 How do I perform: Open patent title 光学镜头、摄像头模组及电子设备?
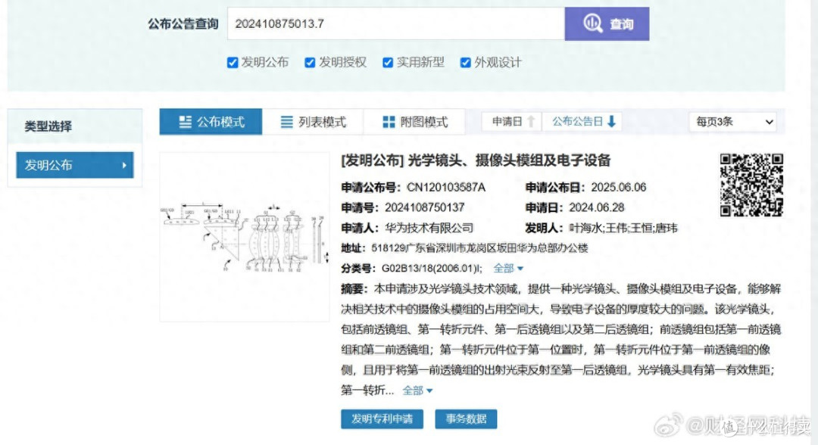coord(509,160)
